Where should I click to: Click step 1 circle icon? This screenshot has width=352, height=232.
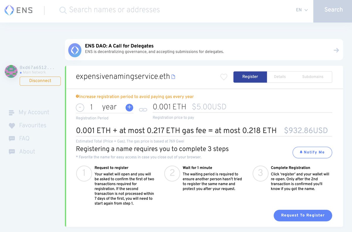(84, 173)
